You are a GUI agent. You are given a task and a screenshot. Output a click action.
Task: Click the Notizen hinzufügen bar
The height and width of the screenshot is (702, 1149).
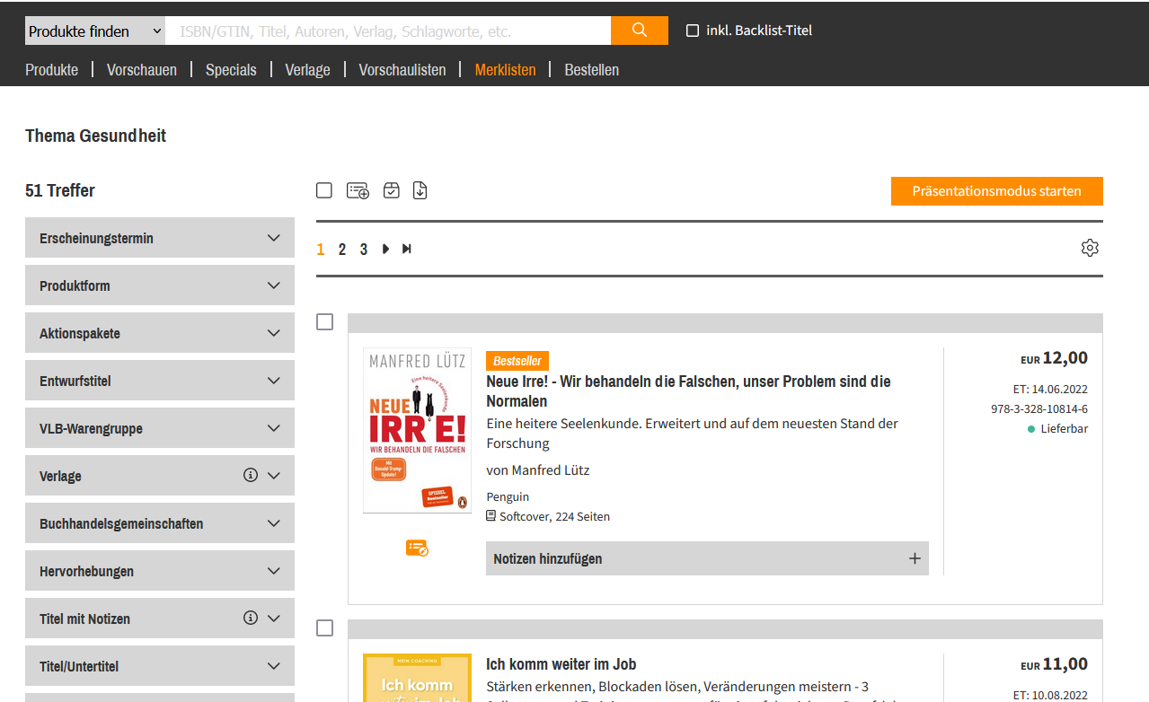click(x=707, y=558)
